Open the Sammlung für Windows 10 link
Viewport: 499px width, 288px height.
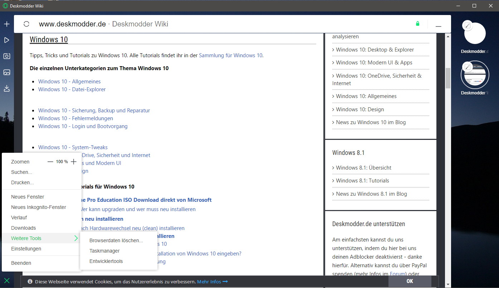(x=231, y=55)
